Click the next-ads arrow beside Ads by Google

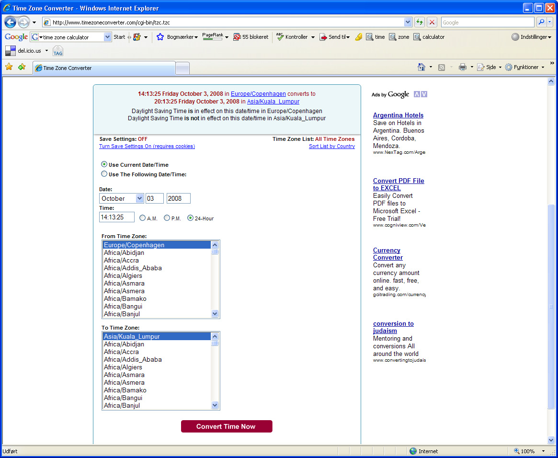[424, 94]
